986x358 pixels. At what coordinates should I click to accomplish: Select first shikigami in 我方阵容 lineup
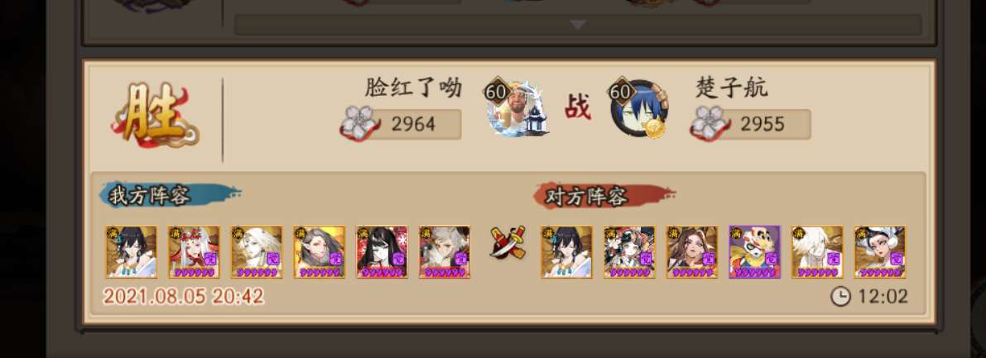132,252
